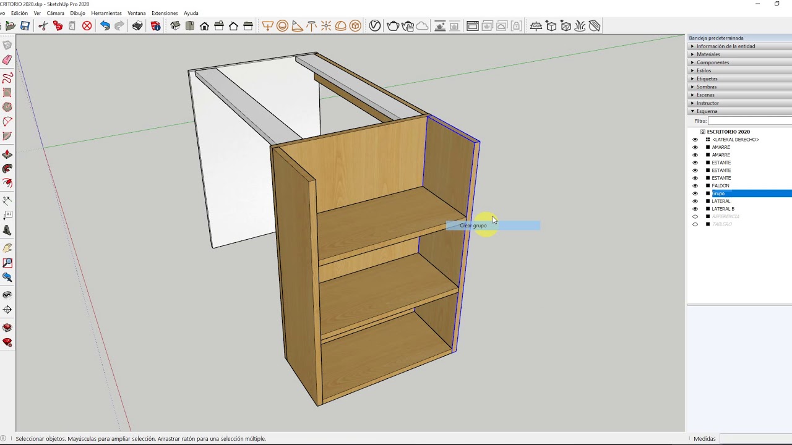Viewport: 792px width, 445px height.
Task: Toggle visibility of LATERAL B
Action: [695, 209]
